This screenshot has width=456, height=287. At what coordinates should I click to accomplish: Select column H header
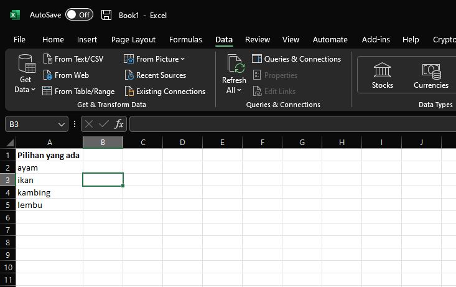pos(342,143)
